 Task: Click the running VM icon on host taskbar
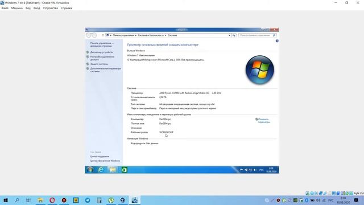[135, 200]
